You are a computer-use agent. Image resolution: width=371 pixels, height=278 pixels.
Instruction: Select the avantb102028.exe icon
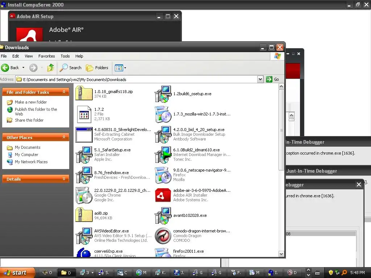click(x=163, y=215)
